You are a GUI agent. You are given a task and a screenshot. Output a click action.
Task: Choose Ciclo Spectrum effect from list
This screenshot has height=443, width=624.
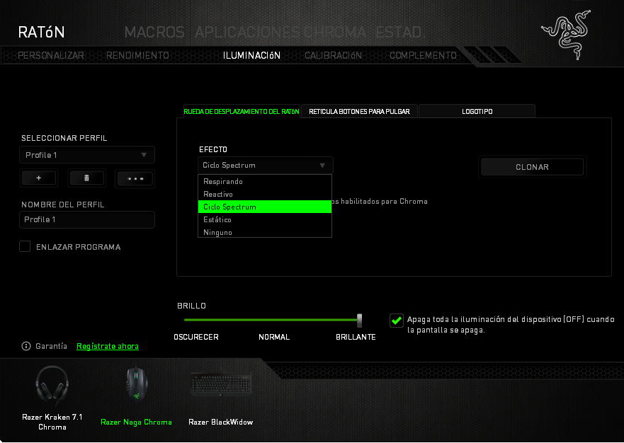tap(265, 207)
